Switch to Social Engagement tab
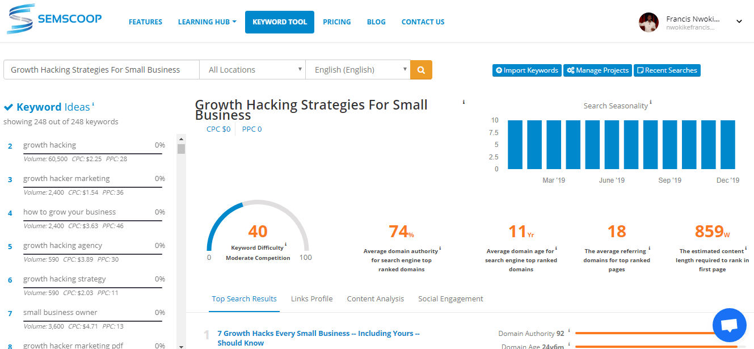The image size is (754, 349). click(x=451, y=299)
